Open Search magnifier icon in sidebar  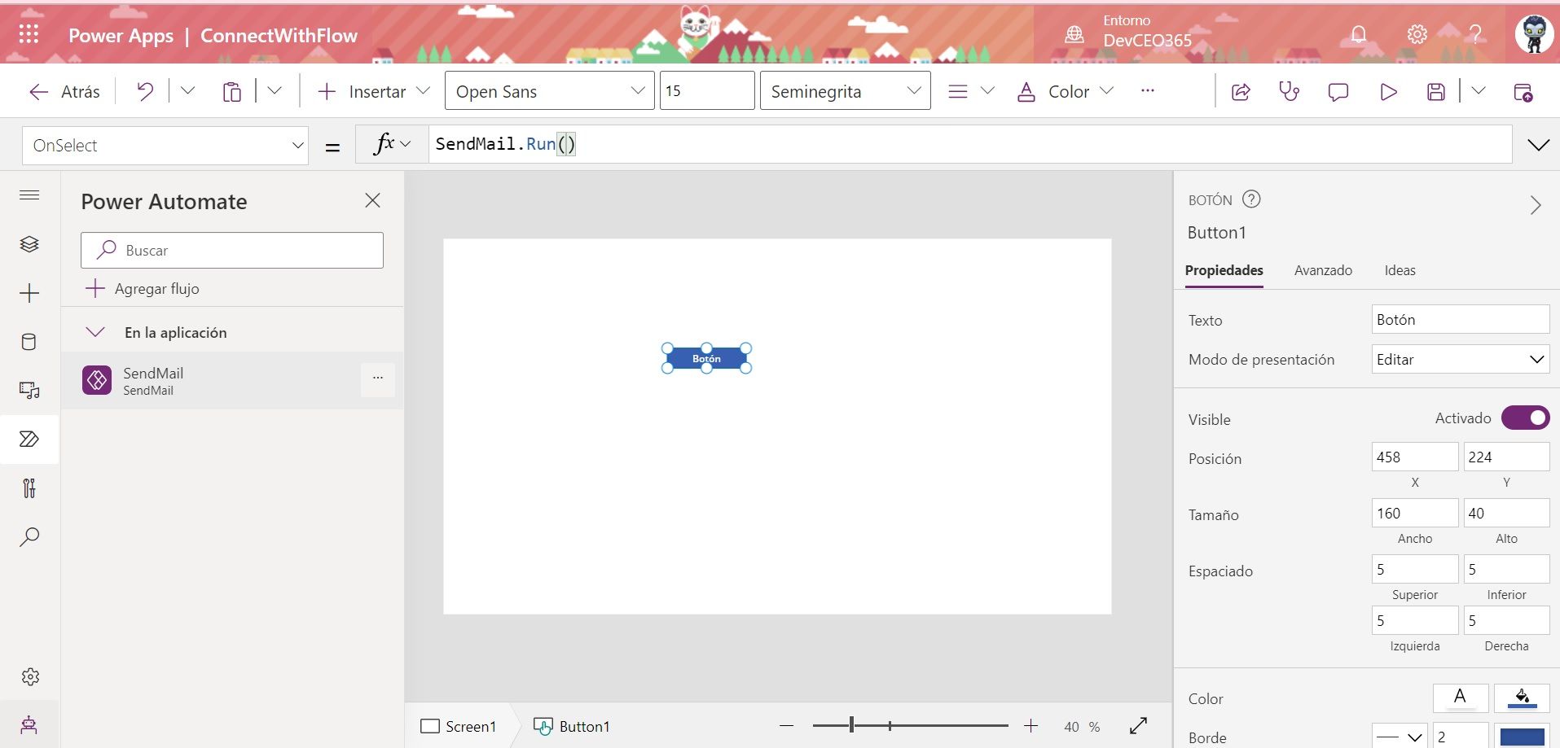(x=29, y=537)
